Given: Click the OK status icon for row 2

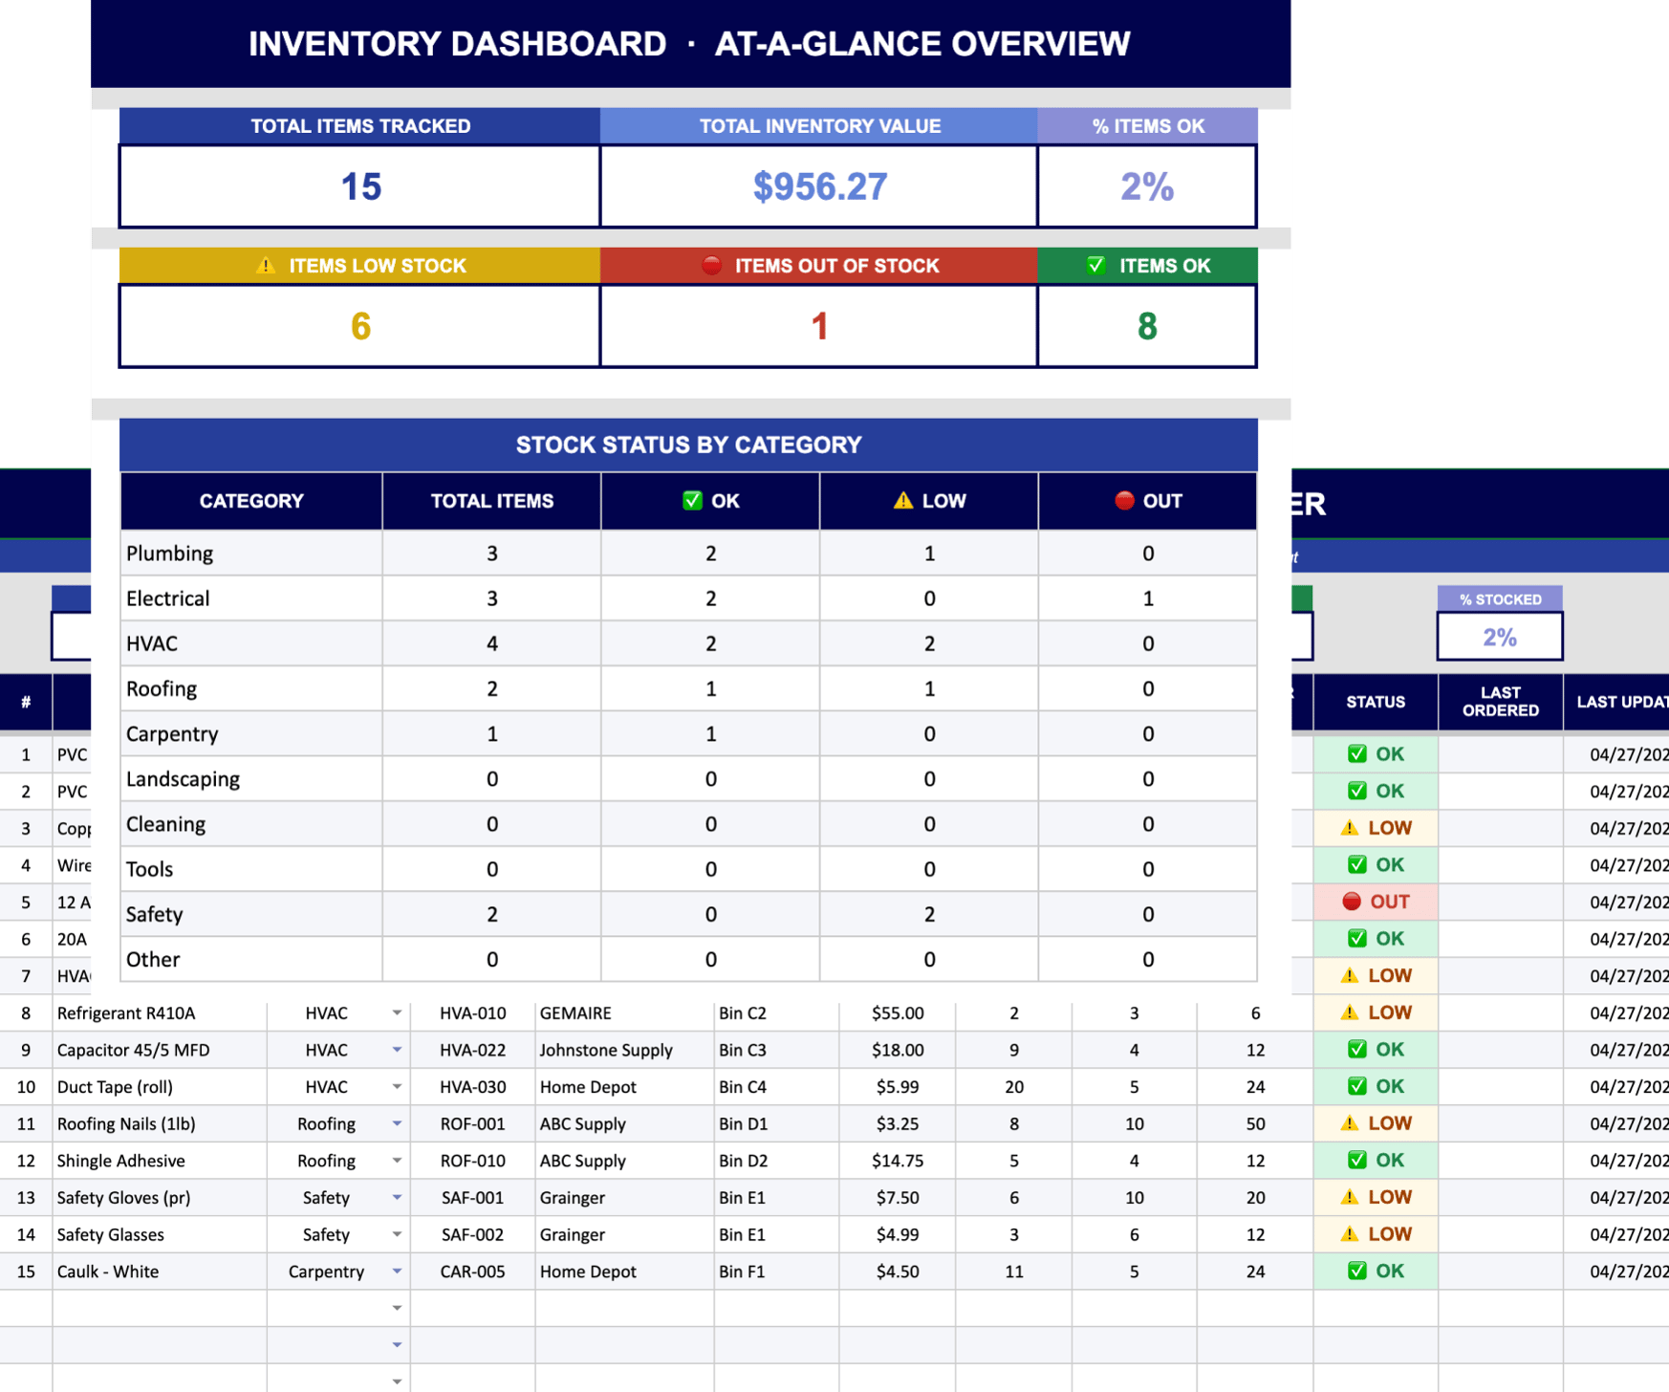Looking at the screenshot, I should click(x=1357, y=791).
